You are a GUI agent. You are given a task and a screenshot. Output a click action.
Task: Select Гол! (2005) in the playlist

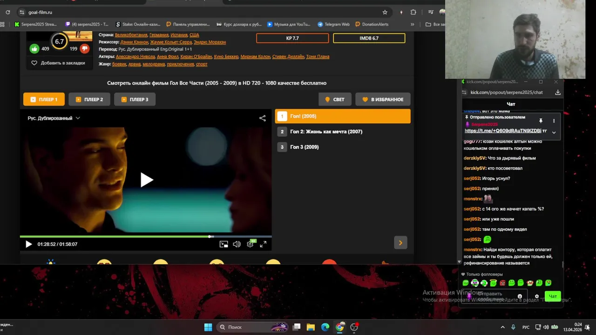[343, 116]
